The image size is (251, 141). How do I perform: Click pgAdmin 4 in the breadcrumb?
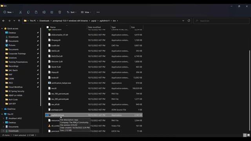105,21
